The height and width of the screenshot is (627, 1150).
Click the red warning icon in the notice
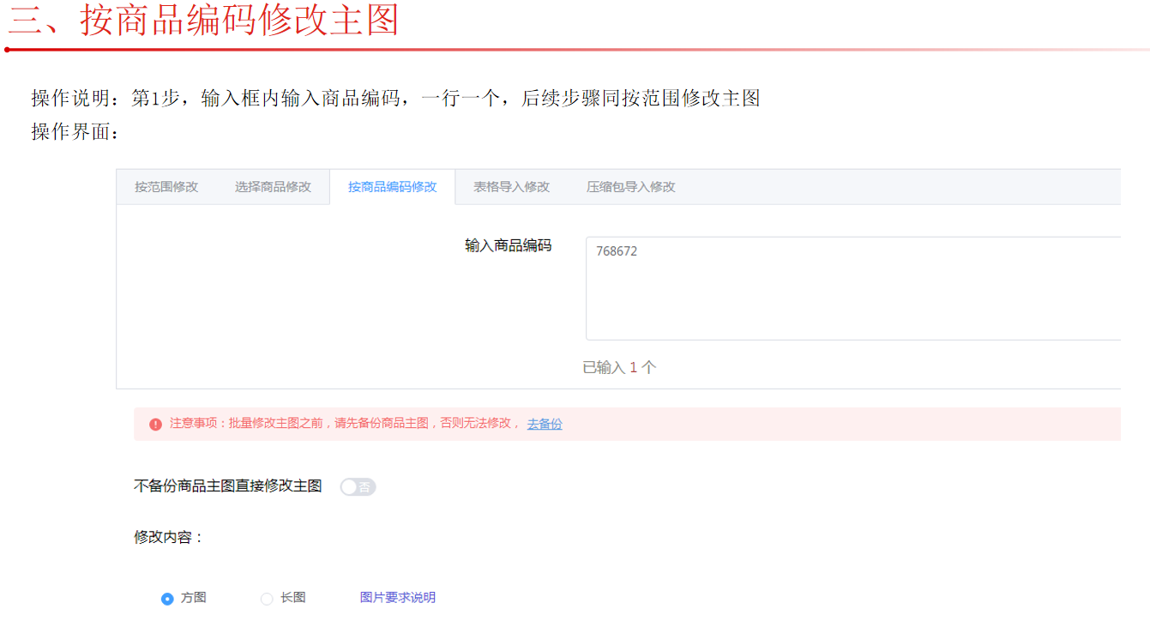point(155,424)
